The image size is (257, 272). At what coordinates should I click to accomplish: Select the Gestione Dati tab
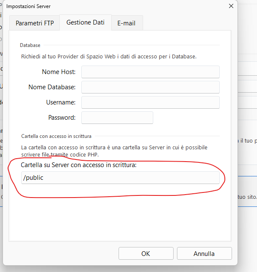85,22
